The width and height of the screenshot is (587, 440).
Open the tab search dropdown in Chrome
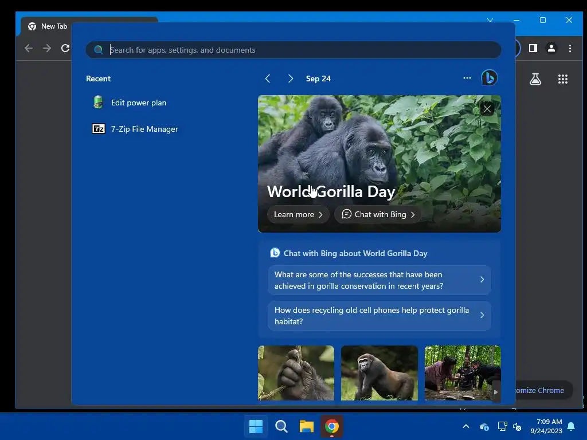pyautogui.click(x=490, y=20)
